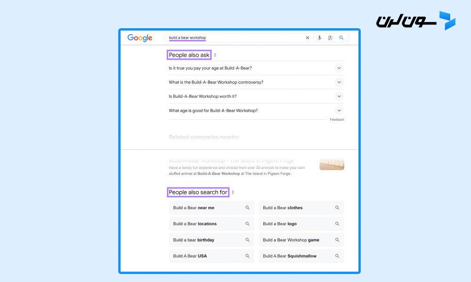Expand "Is it true you pay your age" question

256,68
